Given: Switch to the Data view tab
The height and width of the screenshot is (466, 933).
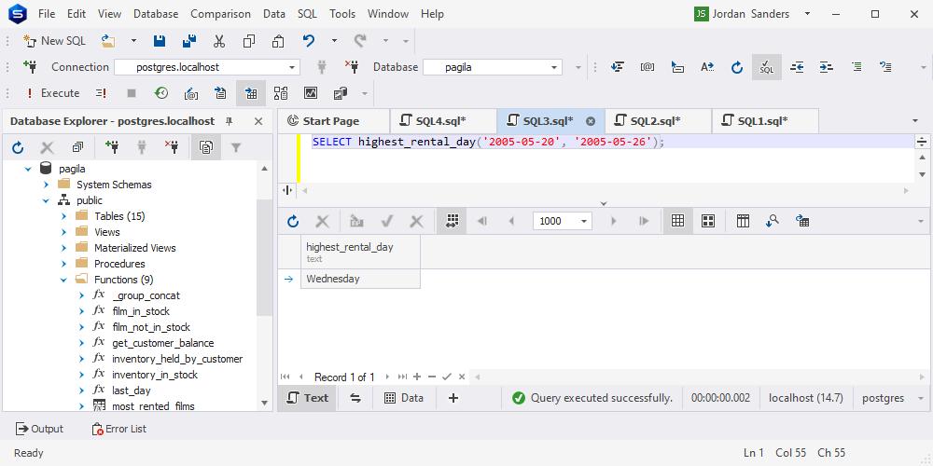Looking at the screenshot, I should 404,398.
